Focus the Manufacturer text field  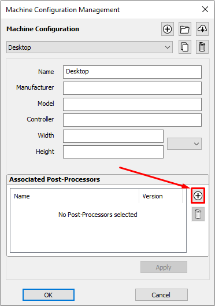(x=132, y=88)
